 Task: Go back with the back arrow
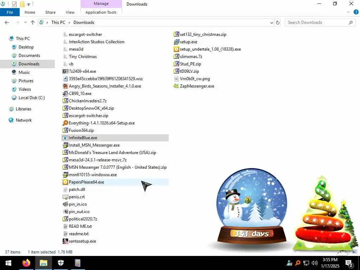tap(7, 22)
